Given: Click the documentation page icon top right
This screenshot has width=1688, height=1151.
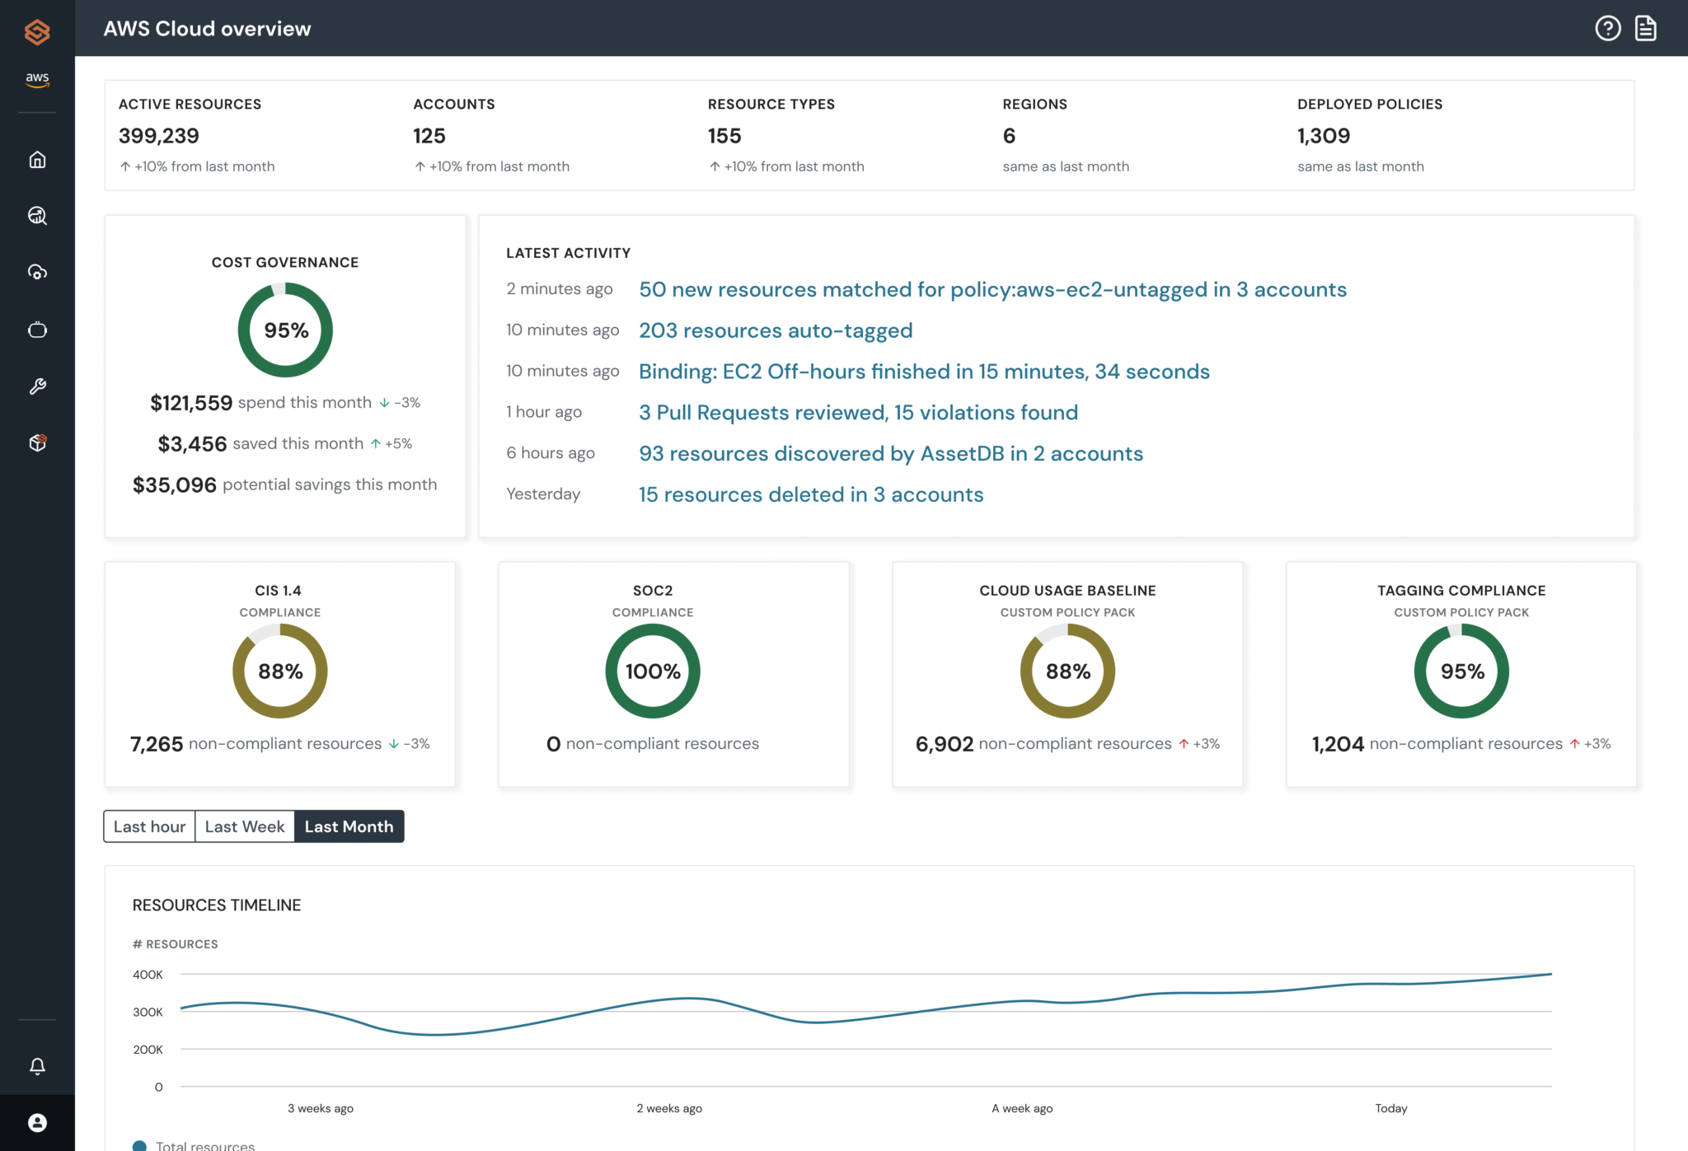Looking at the screenshot, I should pos(1645,28).
